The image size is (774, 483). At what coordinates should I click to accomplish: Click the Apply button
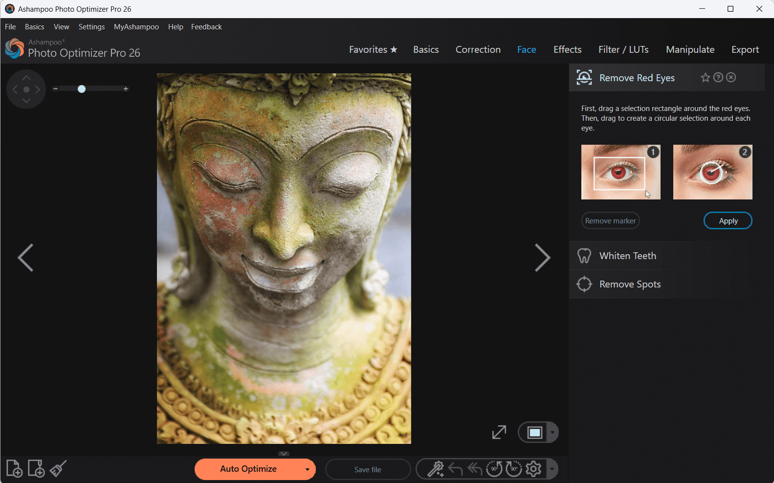pos(728,221)
